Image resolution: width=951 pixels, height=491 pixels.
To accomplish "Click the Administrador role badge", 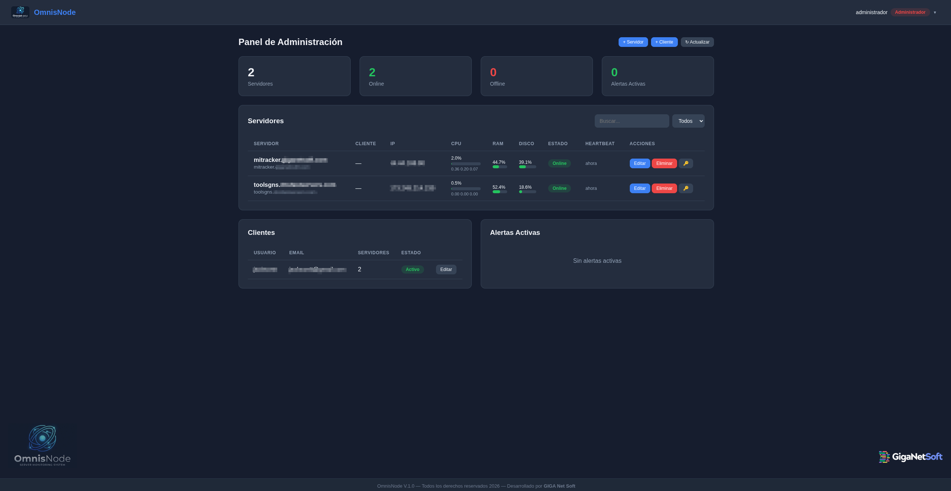I will (x=910, y=12).
